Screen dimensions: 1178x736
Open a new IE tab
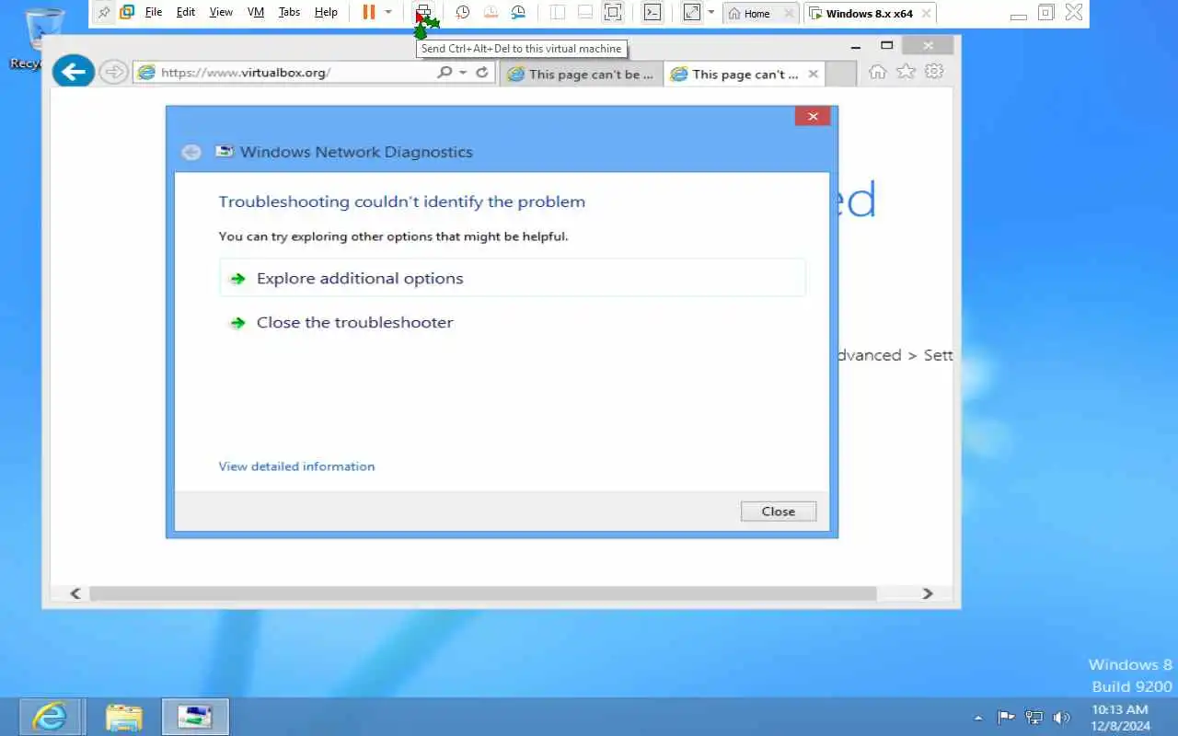840,75
